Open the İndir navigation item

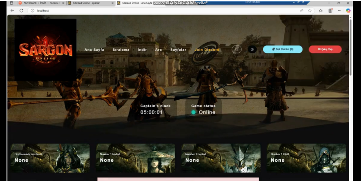point(142,49)
